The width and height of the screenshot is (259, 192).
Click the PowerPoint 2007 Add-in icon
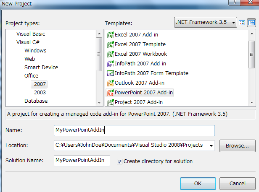pos(110,93)
